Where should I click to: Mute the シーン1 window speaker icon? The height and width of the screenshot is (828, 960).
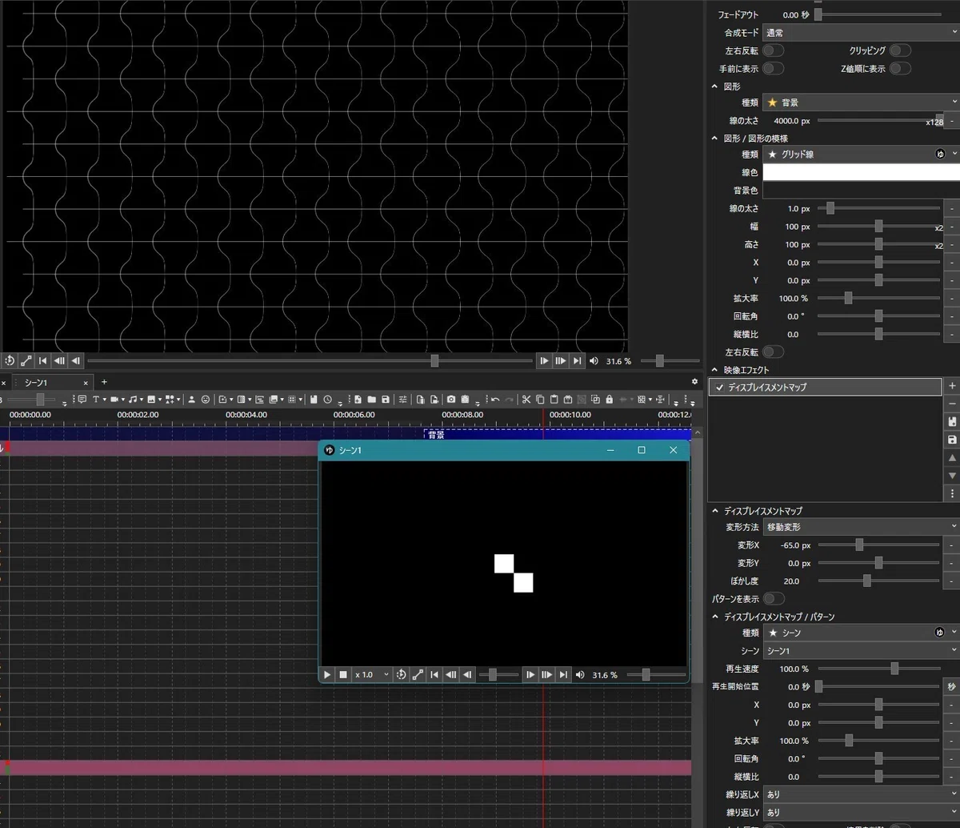[x=580, y=675]
